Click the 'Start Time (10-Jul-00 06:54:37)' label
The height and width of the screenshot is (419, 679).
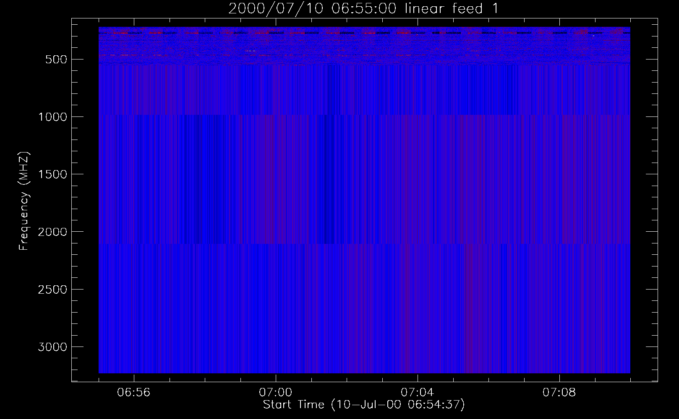[x=364, y=405]
